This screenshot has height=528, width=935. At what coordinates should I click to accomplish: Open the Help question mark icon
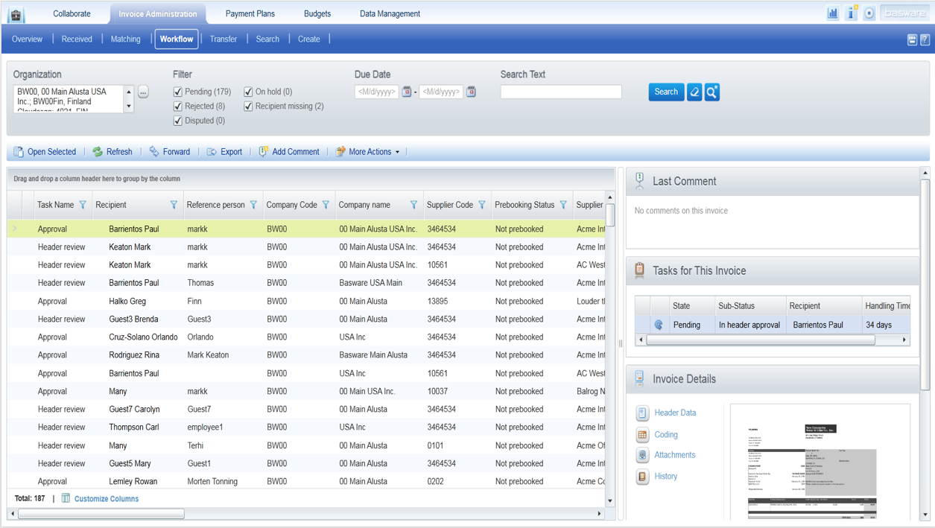(x=924, y=39)
